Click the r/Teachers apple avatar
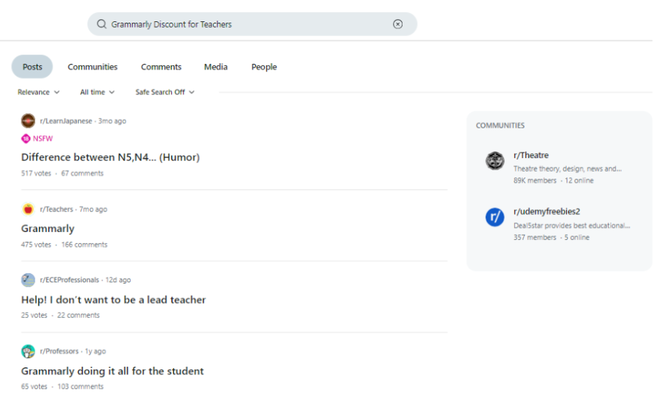The width and height of the screenshot is (654, 400). point(28,209)
